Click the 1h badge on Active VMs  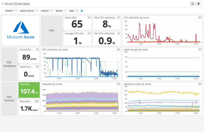click(x=89, y=18)
